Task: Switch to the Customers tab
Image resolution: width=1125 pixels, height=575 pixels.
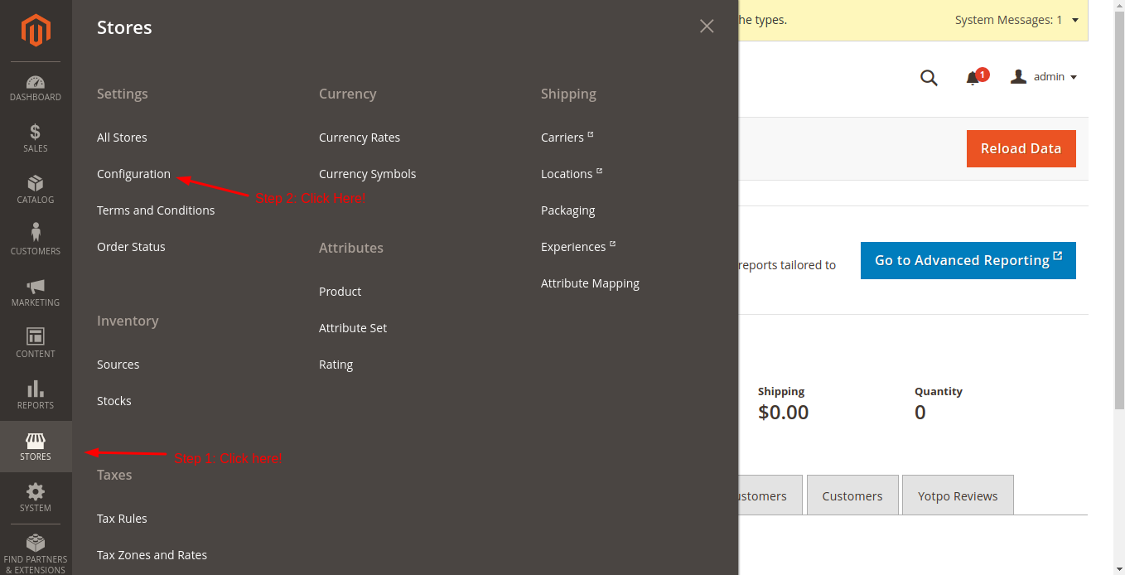Action: [852, 495]
